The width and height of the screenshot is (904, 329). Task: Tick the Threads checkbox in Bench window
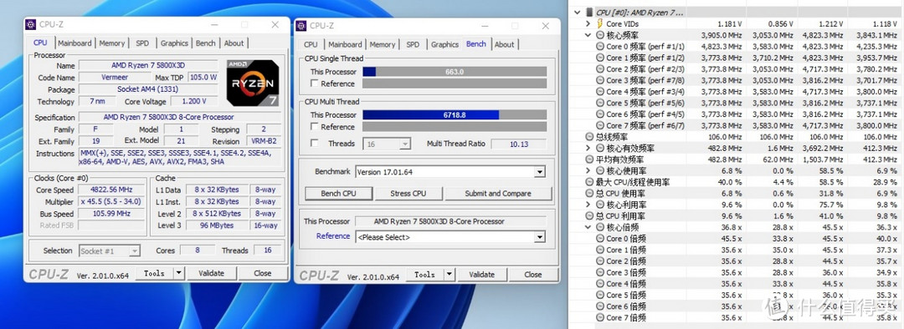click(314, 144)
